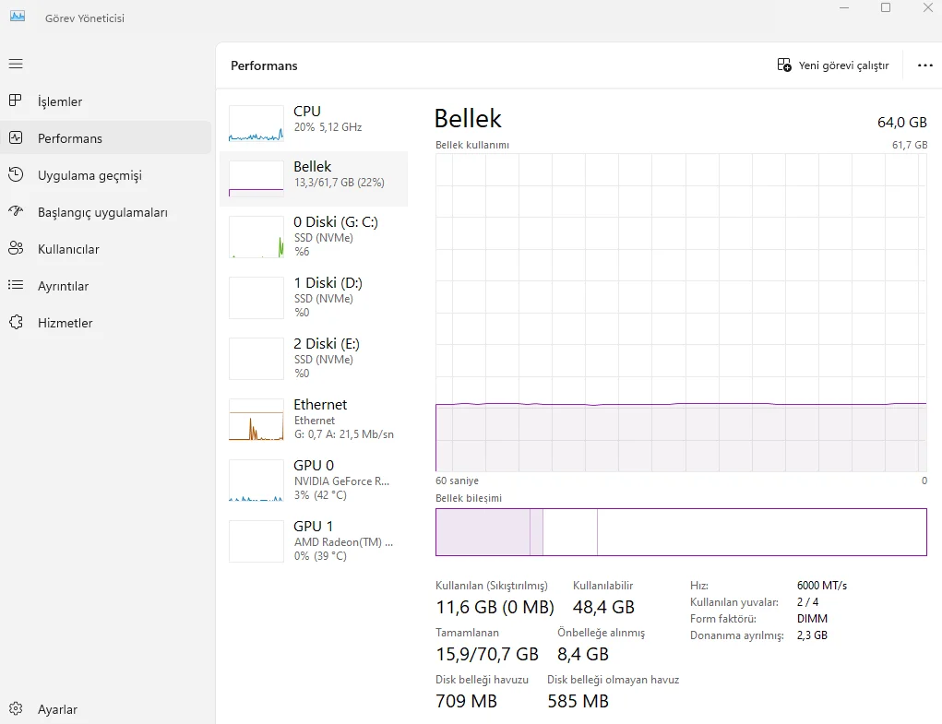Click the 11,6 GB (0 MB) value

[x=495, y=607]
